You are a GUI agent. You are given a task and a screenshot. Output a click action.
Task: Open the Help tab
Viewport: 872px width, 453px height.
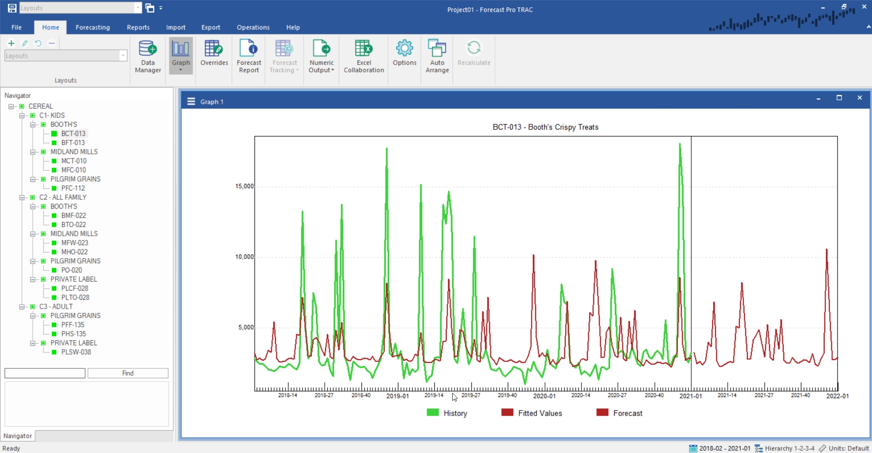293,27
